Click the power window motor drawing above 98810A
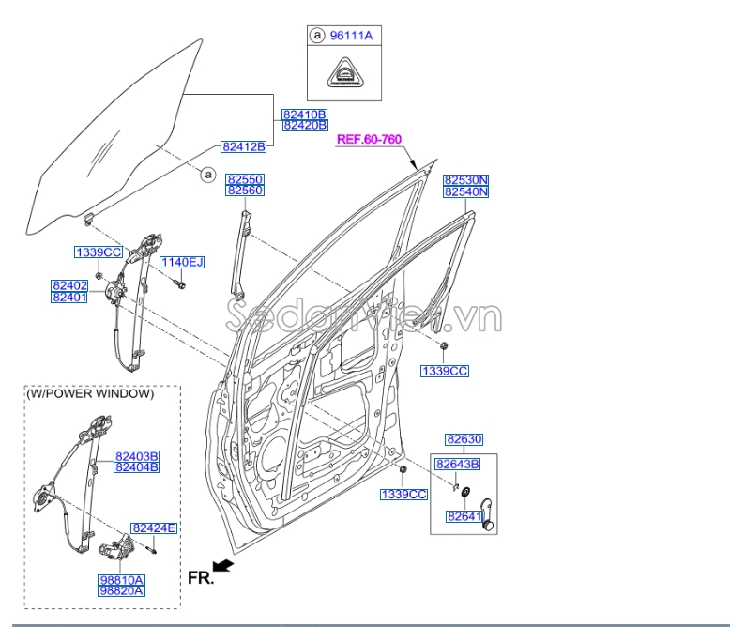 click(118, 548)
